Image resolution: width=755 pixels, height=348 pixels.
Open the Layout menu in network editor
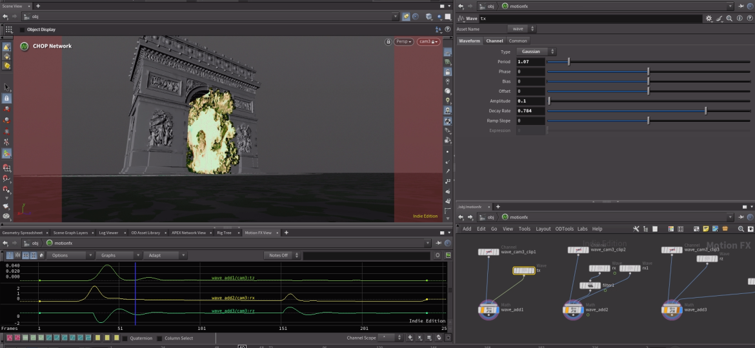[543, 229]
